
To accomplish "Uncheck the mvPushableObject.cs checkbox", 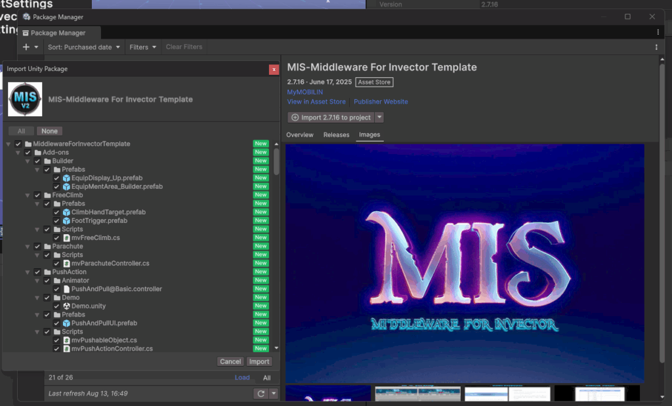I will click(x=56, y=340).
